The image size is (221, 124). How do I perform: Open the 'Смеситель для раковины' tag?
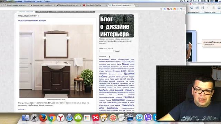[x=117, y=106]
